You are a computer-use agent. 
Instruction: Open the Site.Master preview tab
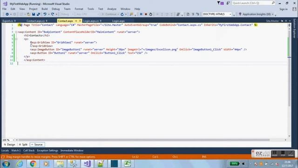pos(272,21)
